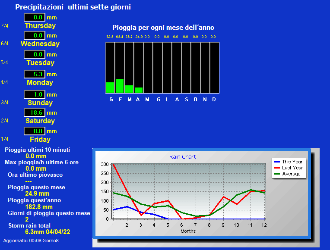Click the 36.7 value above monthly chart
This screenshot has width=330, height=250.
(129, 37)
